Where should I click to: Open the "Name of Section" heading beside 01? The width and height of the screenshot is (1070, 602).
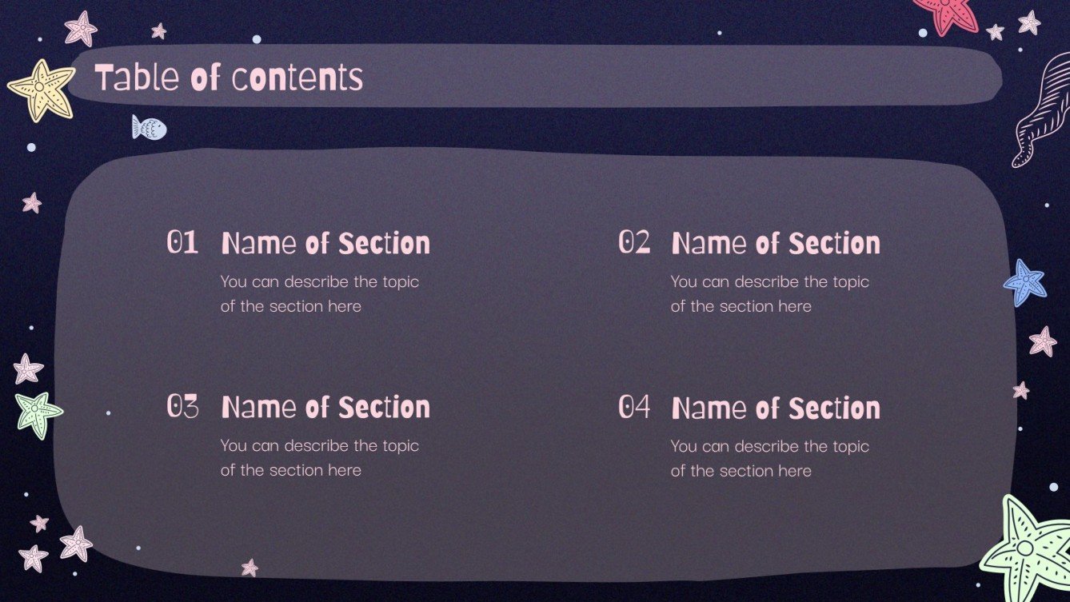click(x=325, y=244)
